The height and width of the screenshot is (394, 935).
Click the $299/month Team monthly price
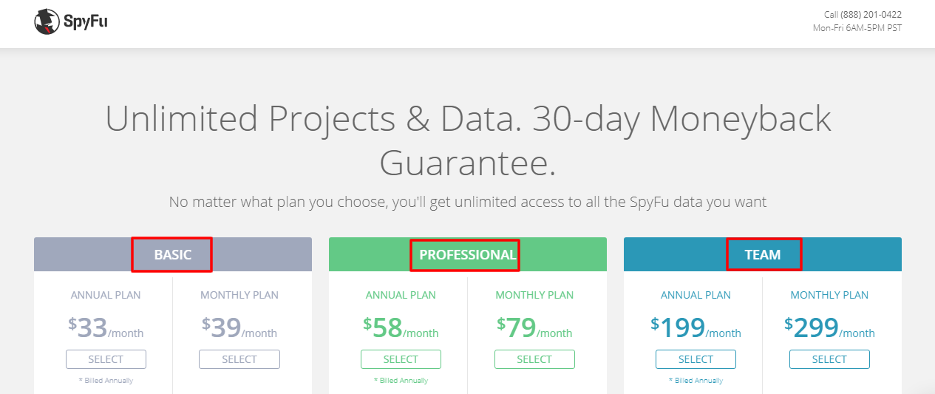pos(829,327)
